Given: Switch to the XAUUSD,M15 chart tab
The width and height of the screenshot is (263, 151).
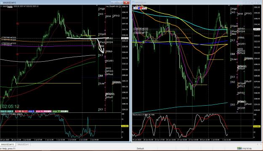Looking at the screenshot, I should coord(8,144).
